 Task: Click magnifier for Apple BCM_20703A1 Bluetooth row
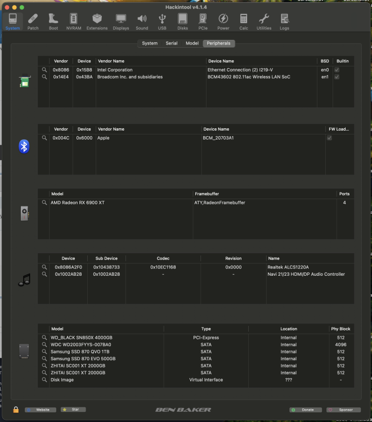coord(44,138)
